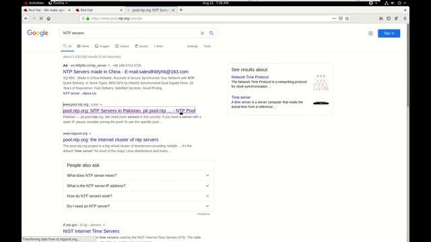
Task: Expand 'What does NTP server mean?'
Action: [139, 175]
